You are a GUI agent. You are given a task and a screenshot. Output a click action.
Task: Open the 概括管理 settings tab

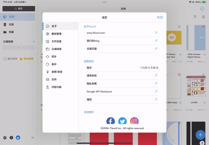click(61, 34)
